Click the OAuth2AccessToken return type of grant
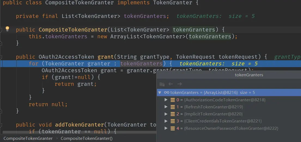Screen dimensions: 301x142 tap(66, 57)
